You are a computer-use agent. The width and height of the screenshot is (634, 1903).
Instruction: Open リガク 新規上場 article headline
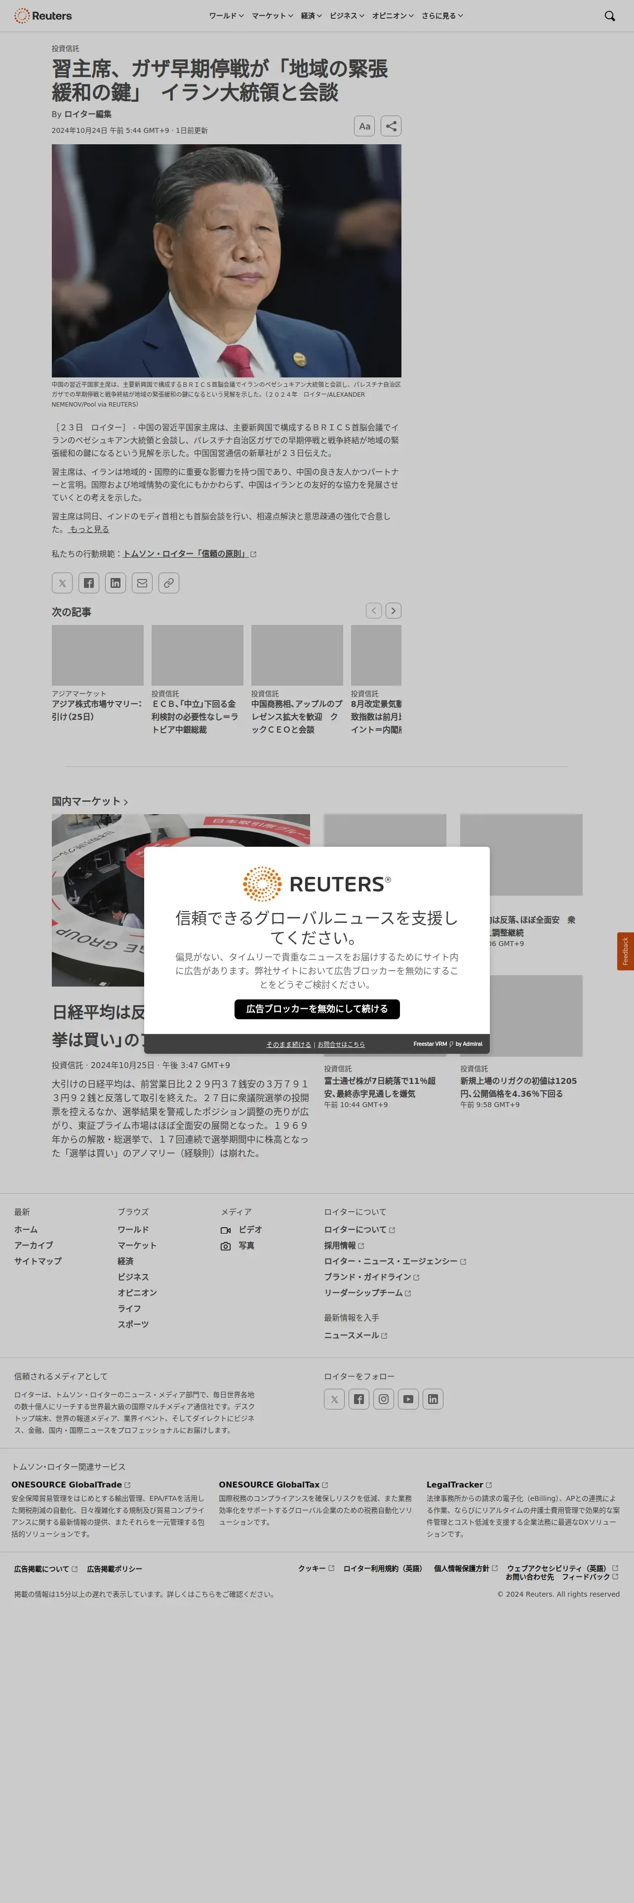[519, 1087]
